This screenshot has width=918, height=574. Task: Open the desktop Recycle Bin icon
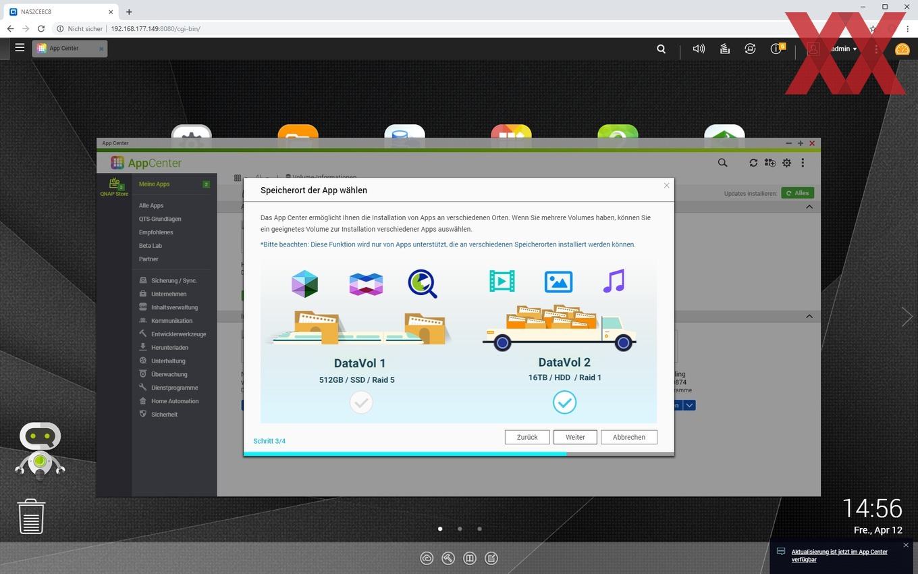(31, 517)
